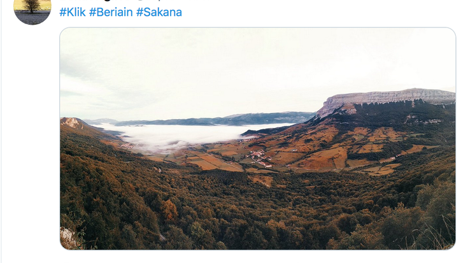Follow the #Sakana hashtag link
Viewport: 468px width, 263px height.
tap(159, 12)
